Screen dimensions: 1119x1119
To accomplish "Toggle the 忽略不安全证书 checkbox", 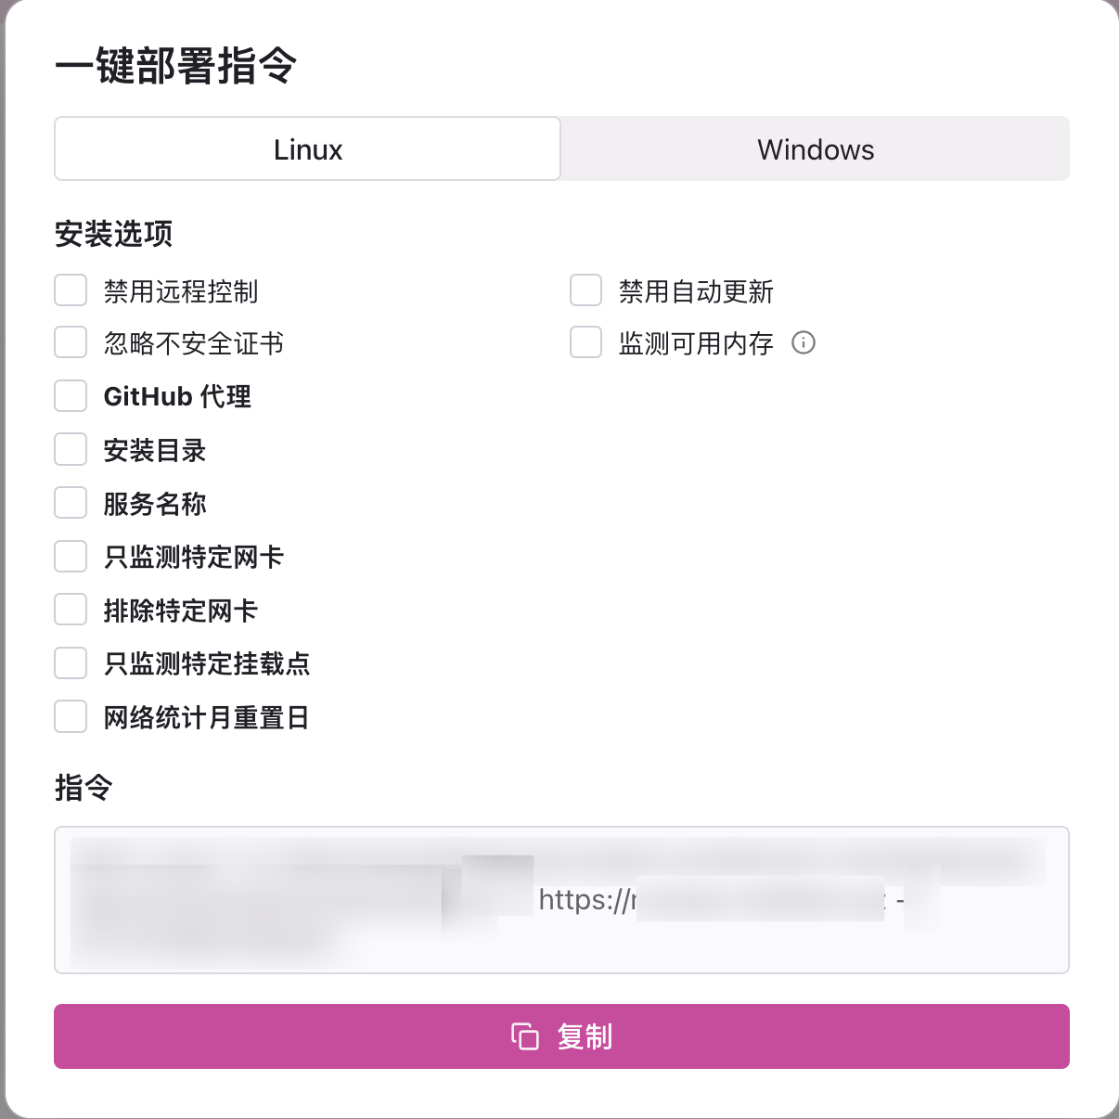I will coord(71,342).
